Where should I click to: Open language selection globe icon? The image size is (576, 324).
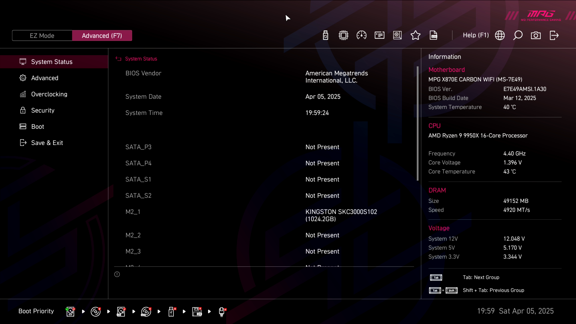click(x=500, y=35)
